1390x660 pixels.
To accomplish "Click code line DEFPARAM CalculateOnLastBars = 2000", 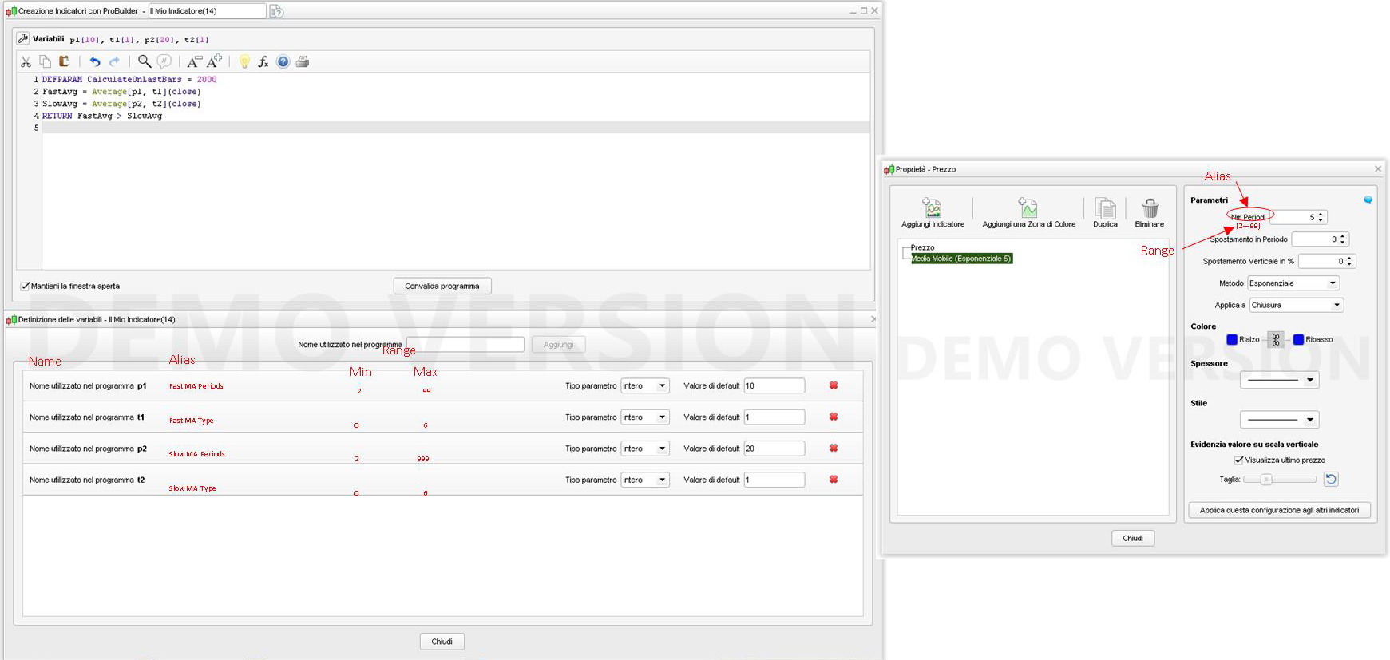I will (x=129, y=79).
